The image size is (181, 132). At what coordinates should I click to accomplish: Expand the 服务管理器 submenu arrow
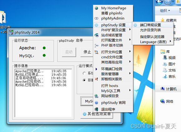(130, 73)
